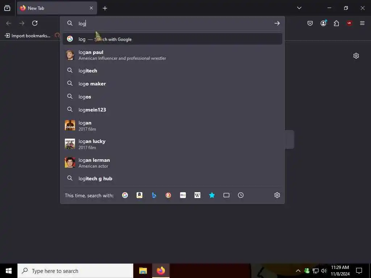Click the taskbar clock showing 11:29 AM
This screenshot has width=371, height=278.
click(340, 271)
